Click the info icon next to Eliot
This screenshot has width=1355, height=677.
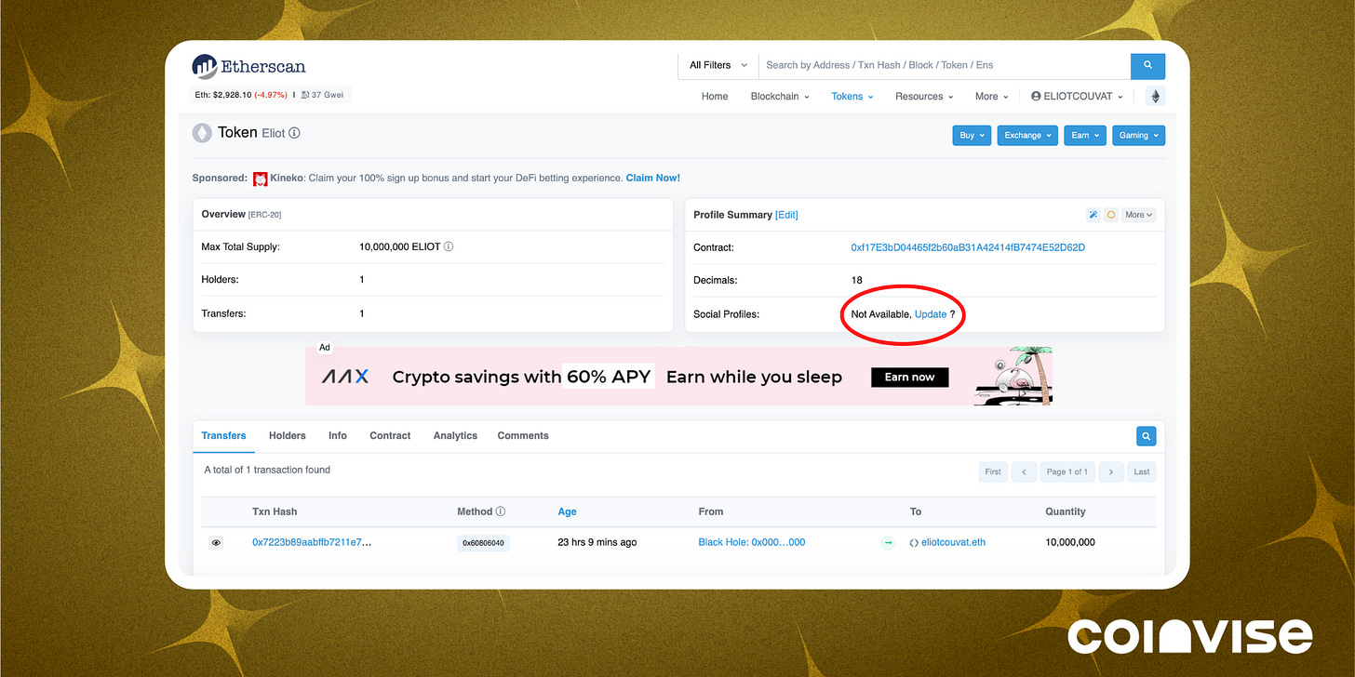294,133
